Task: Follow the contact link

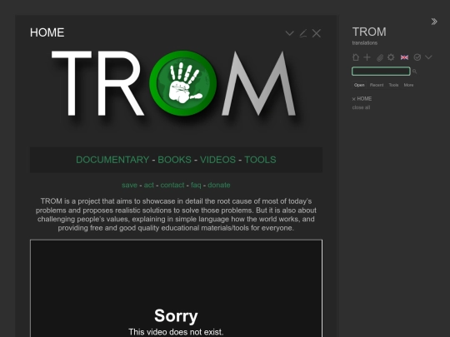Action: pos(172,185)
